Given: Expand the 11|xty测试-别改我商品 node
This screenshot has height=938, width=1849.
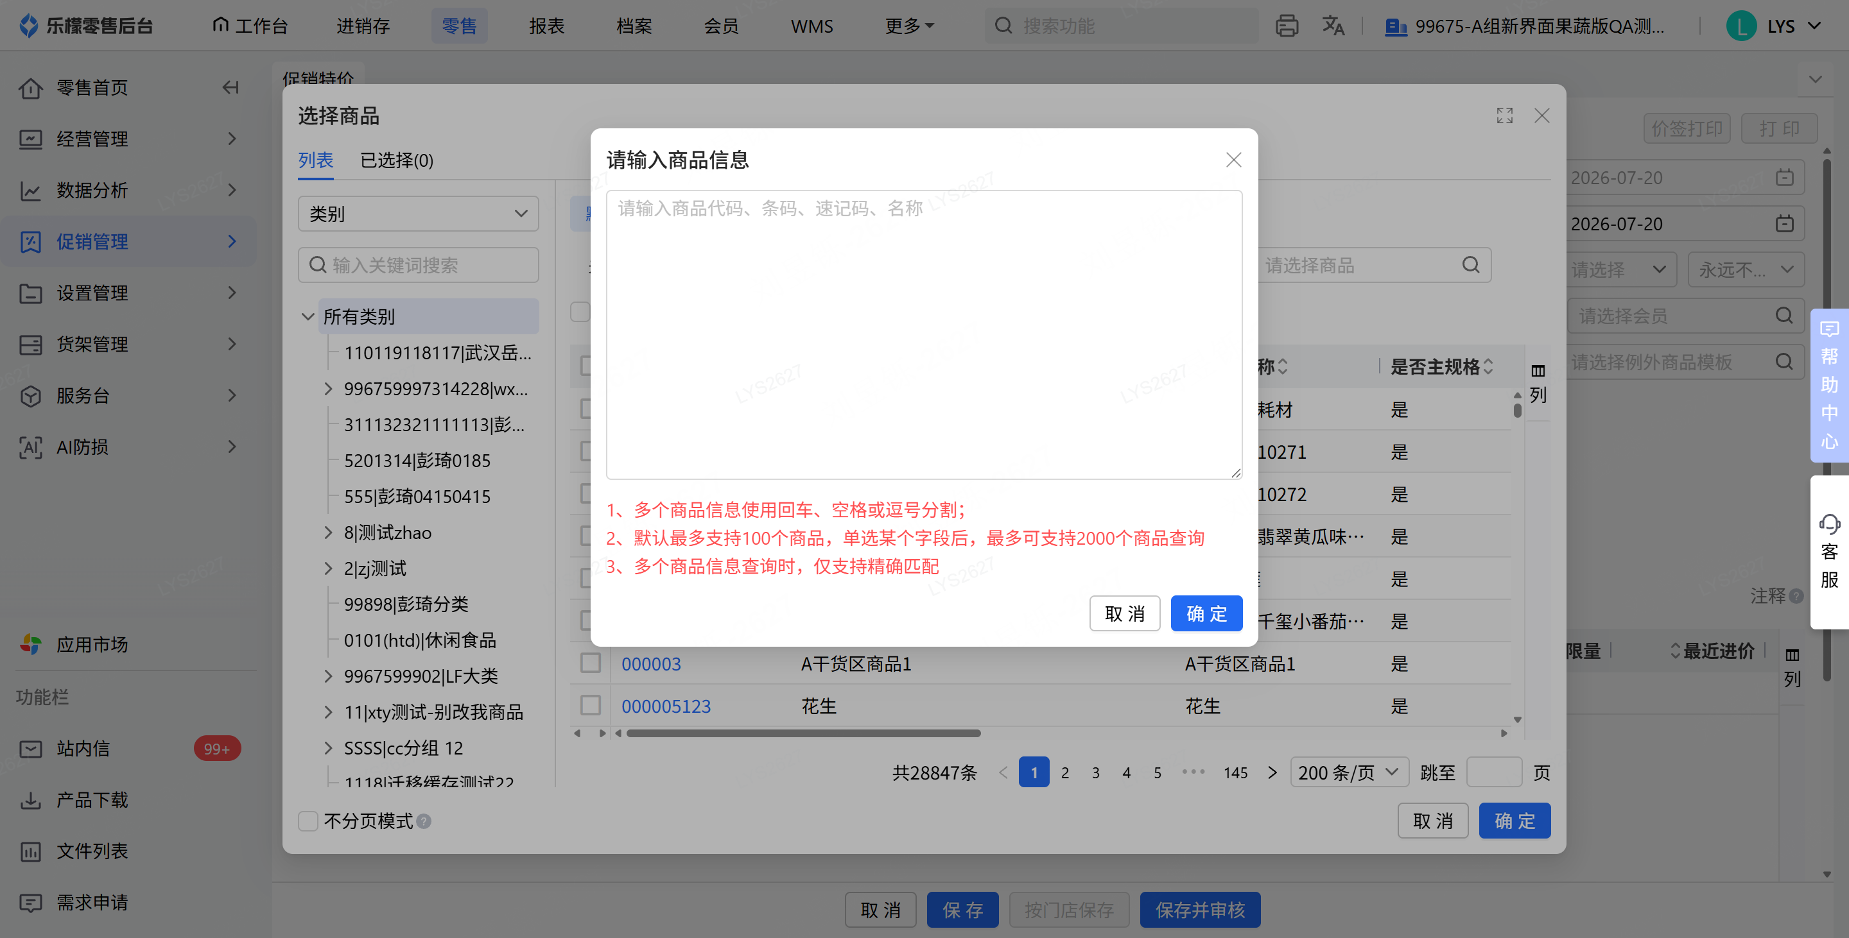Looking at the screenshot, I should (328, 712).
